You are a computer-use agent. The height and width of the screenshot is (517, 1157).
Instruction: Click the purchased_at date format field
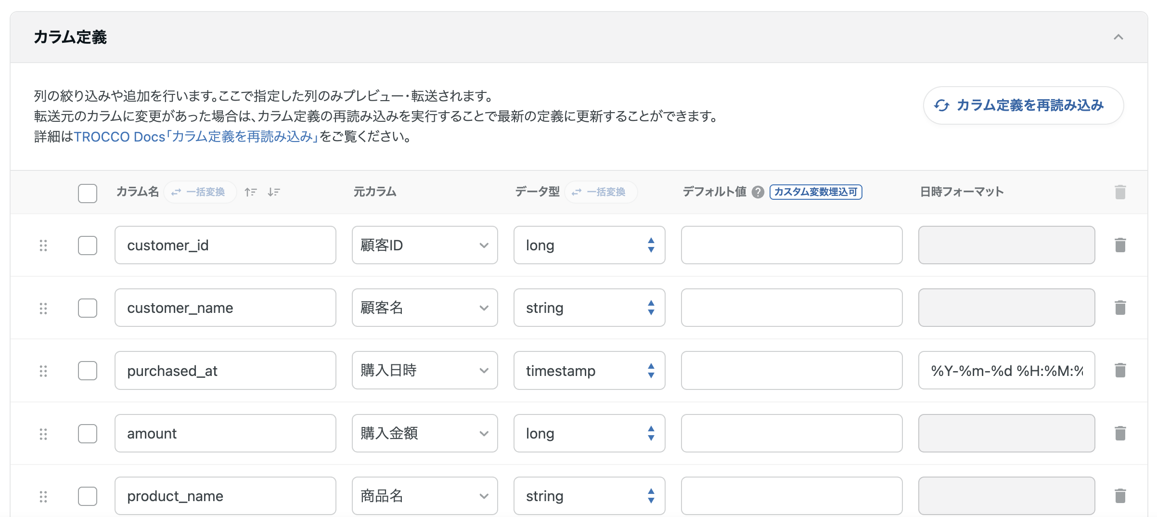tap(1007, 370)
